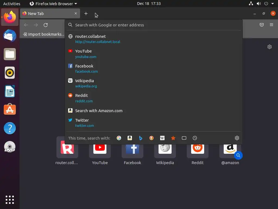Select Wikipedia one-off search engine icon
The height and width of the screenshot is (209, 278).
162,138
